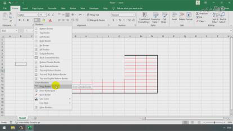
Task: Click the Name Box input field
Action: pyautogui.click(x=9, y=31)
